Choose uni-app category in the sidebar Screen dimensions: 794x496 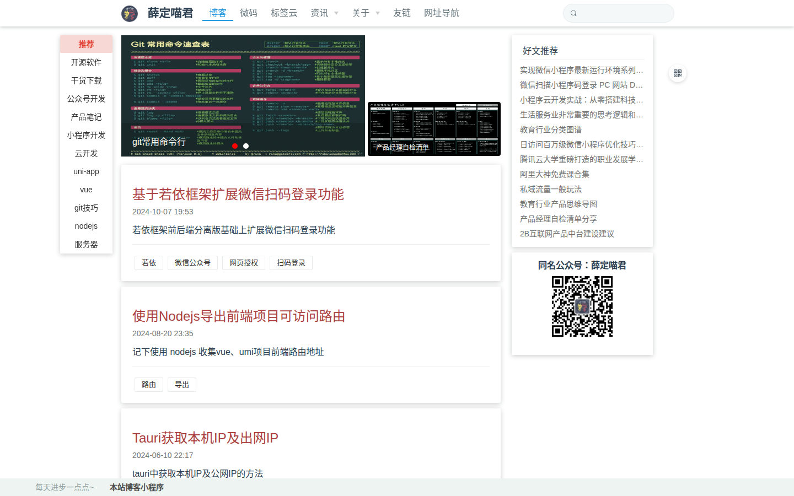pyautogui.click(x=86, y=171)
